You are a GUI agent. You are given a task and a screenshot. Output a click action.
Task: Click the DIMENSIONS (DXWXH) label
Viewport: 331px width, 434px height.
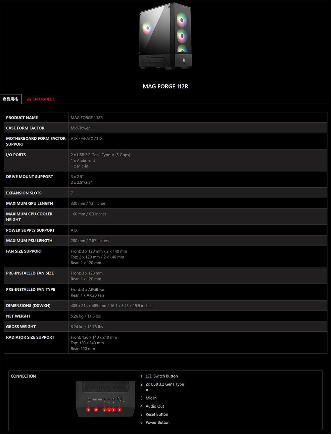28,306
